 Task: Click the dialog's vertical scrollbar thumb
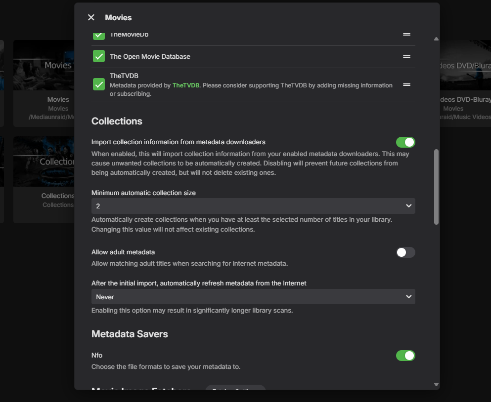pyautogui.click(x=436, y=187)
